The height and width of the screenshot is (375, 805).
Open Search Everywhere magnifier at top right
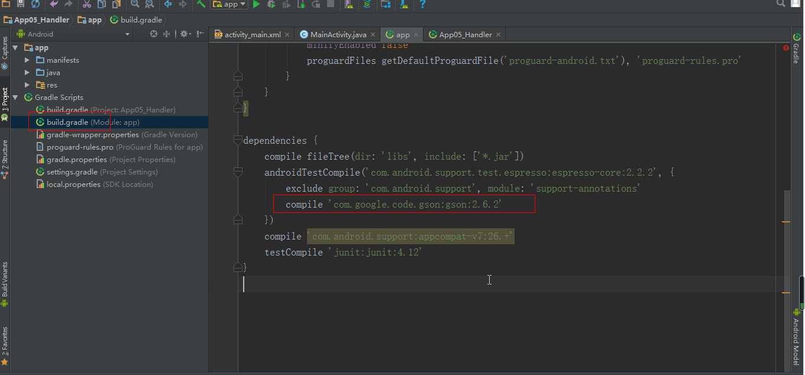click(781, 4)
